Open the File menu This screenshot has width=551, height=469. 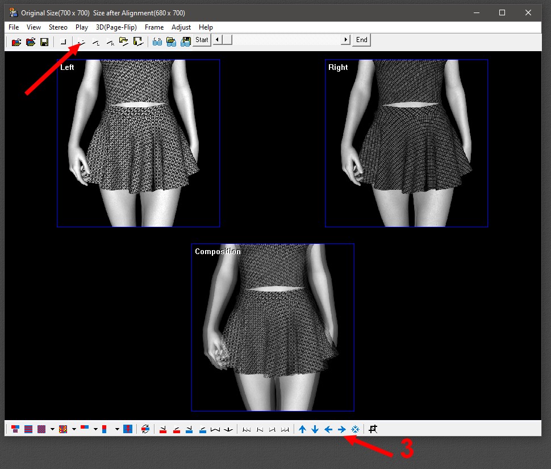coord(14,27)
